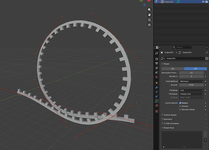Click the Resolution Preview value field
Image resolution: width=209 pixels, height=150 pixels.
click(191, 73)
